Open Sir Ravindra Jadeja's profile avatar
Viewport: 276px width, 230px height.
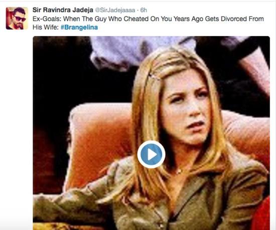[17, 18]
